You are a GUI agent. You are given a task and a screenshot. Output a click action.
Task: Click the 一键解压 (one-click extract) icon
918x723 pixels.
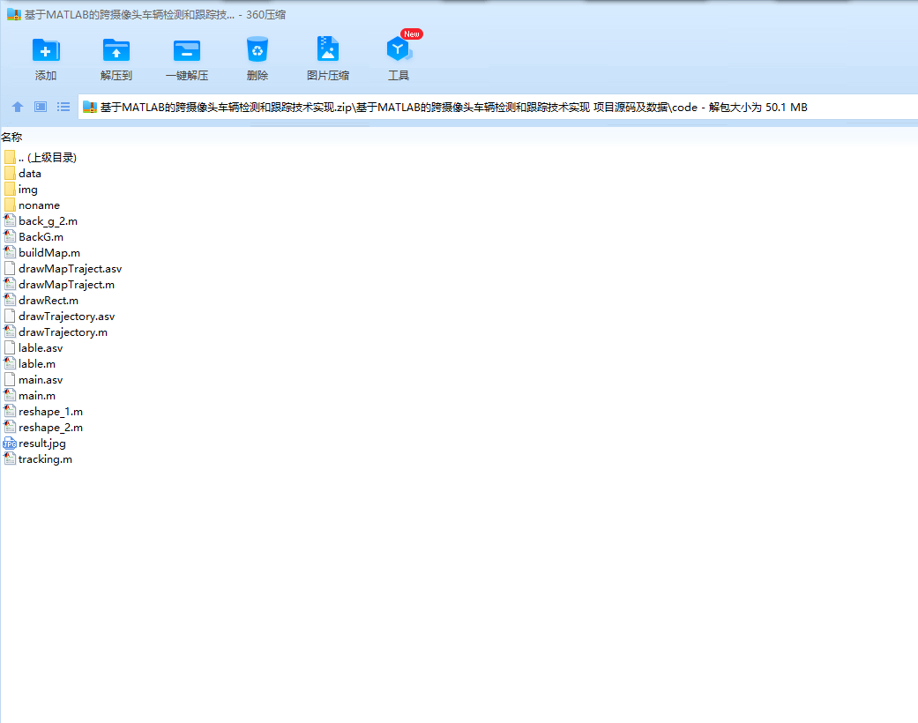tap(187, 50)
